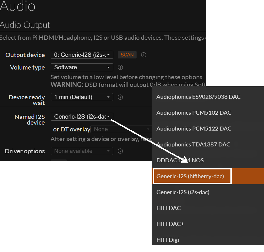The width and height of the screenshot is (264, 252).
Task: Expand the Volume type dropdown
Action: point(82,68)
